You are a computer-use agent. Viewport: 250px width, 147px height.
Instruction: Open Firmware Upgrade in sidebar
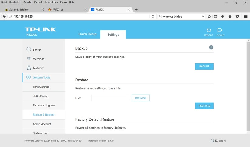click(x=44, y=106)
